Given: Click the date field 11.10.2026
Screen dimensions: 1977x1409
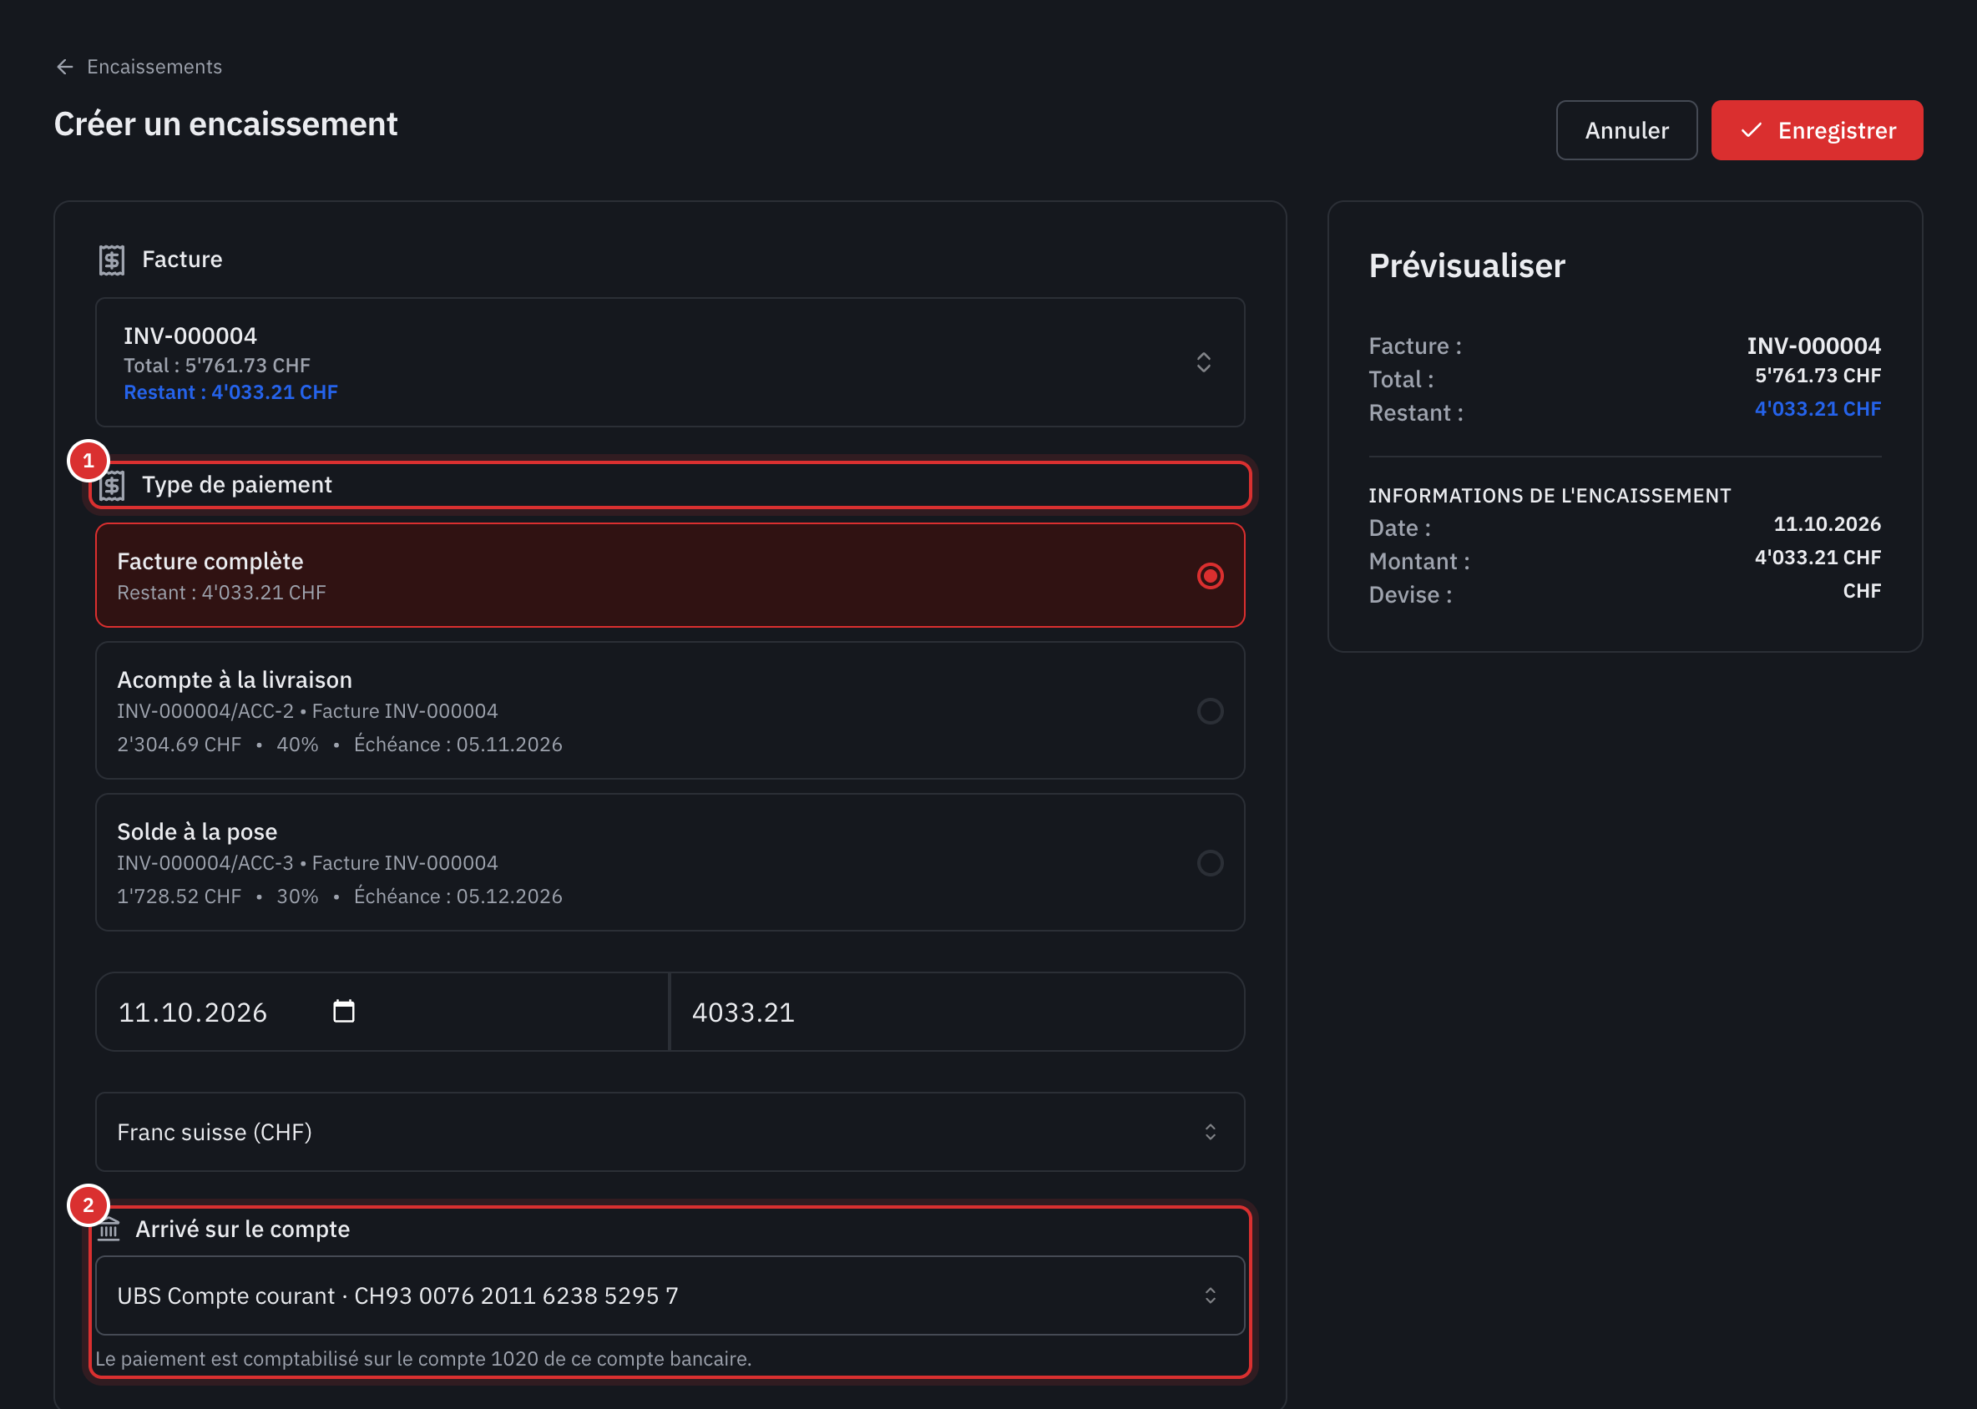Looking at the screenshot, I should (382, 1012).
